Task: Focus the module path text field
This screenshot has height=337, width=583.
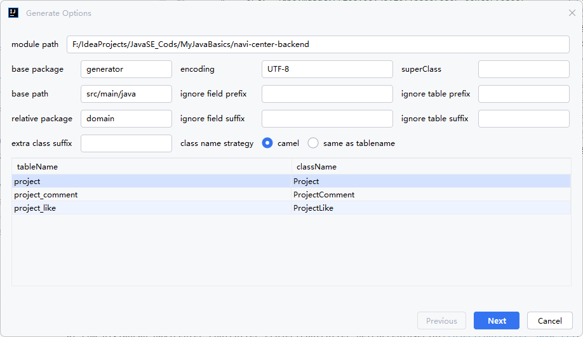Action: [x=318, y=44]
